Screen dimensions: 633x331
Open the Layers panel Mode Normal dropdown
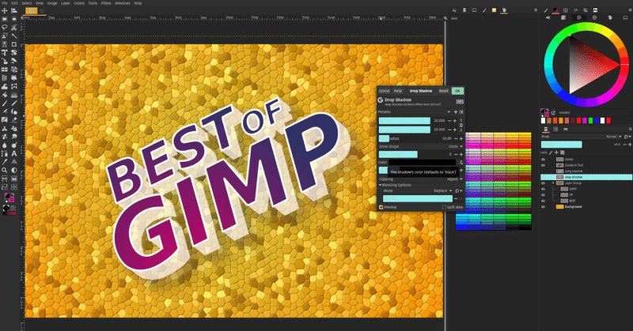[614, 136]
